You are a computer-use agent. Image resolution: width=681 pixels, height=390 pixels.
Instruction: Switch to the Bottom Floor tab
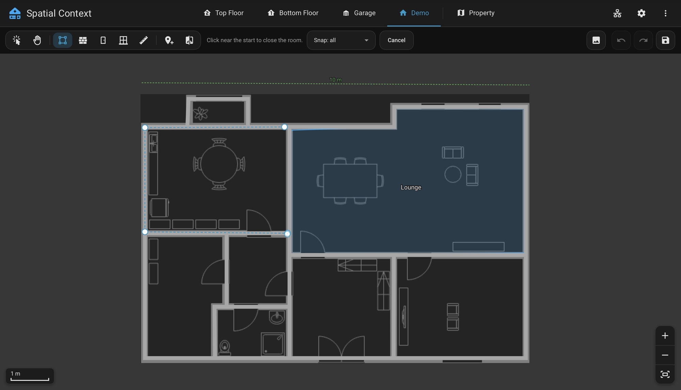pos(293,13)
